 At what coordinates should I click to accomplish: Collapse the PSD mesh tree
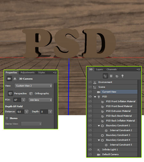[x=95, y=97]
